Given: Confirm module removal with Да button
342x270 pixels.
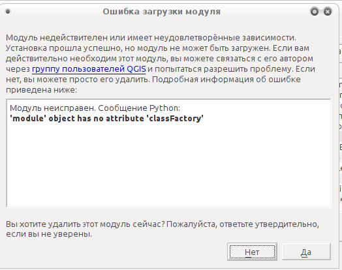Looking at the screenshot, I should [306, 252].
